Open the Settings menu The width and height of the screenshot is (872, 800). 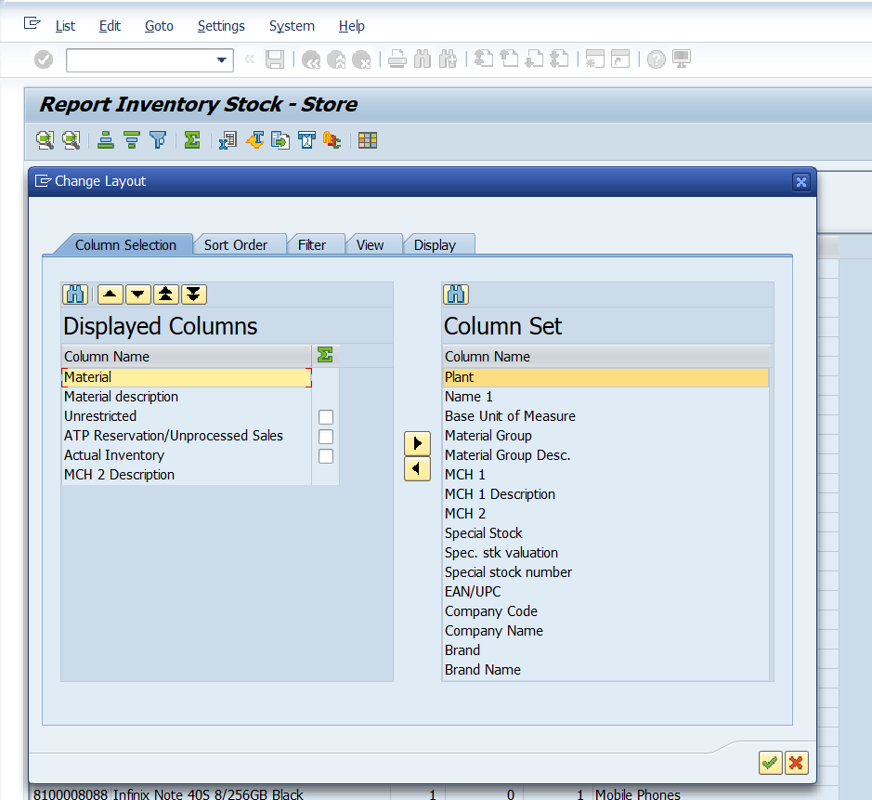click(221, 26)
